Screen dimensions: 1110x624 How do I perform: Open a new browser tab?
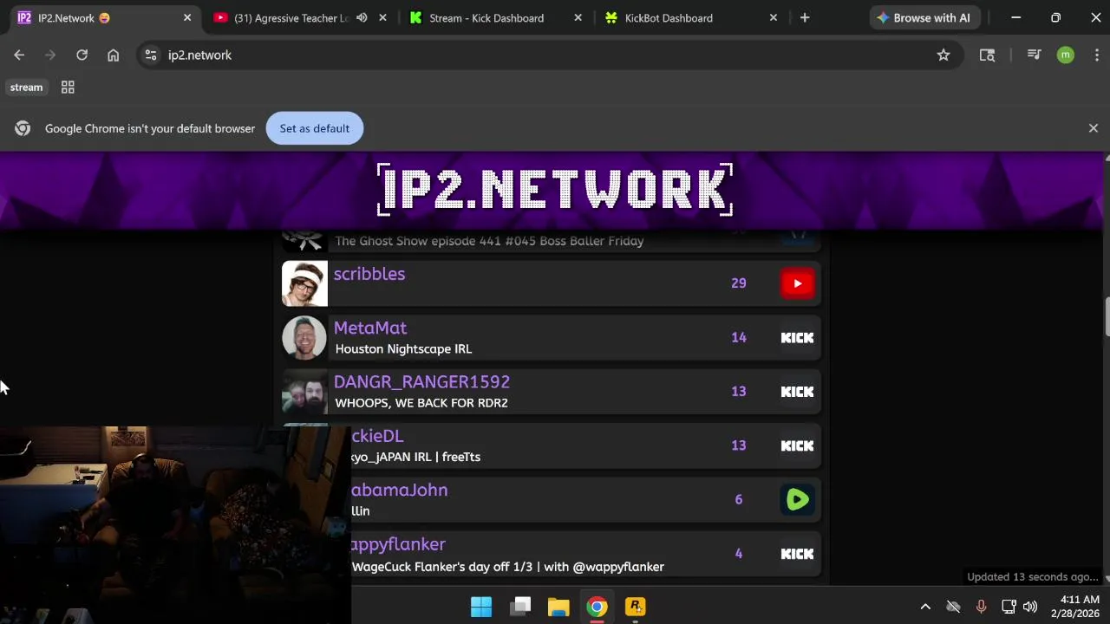coord(805,17)
